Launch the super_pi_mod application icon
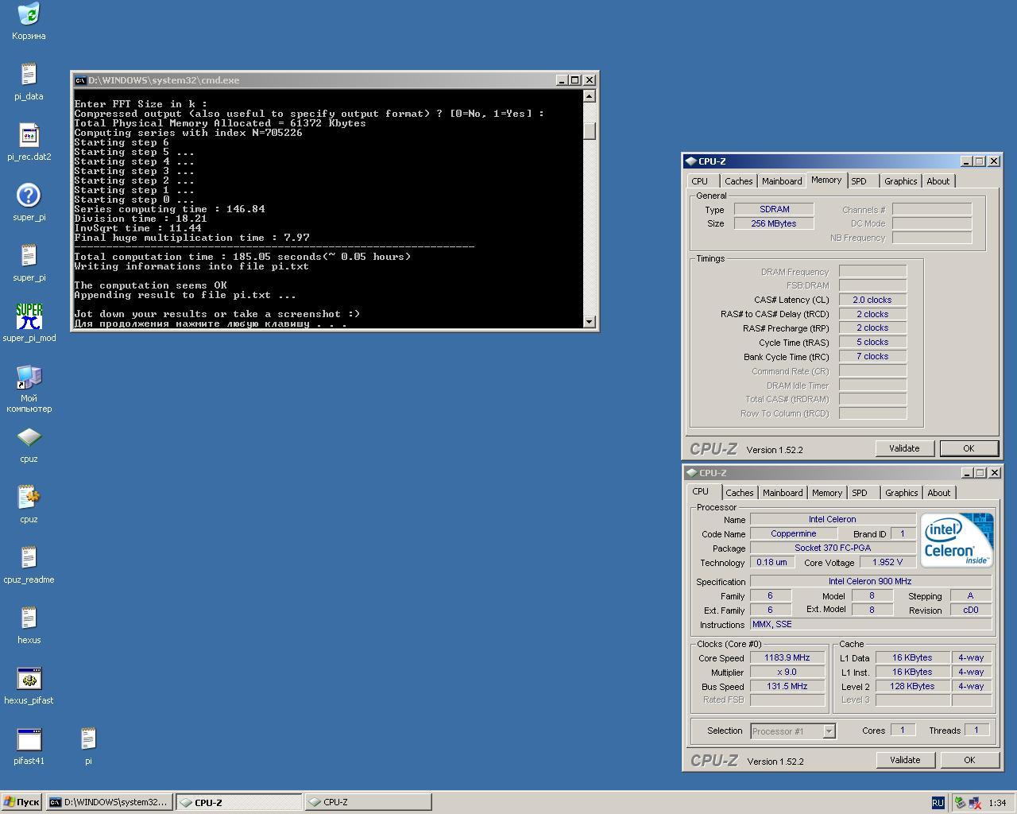The width and height of the screenshot is (1017, 814). tap(29, 316)
